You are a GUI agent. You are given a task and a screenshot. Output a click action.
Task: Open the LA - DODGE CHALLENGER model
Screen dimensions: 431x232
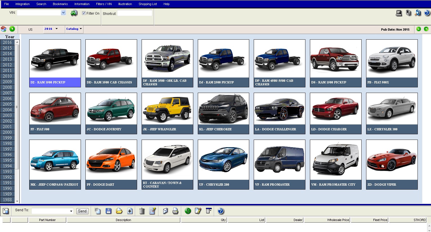click(280, 113)
